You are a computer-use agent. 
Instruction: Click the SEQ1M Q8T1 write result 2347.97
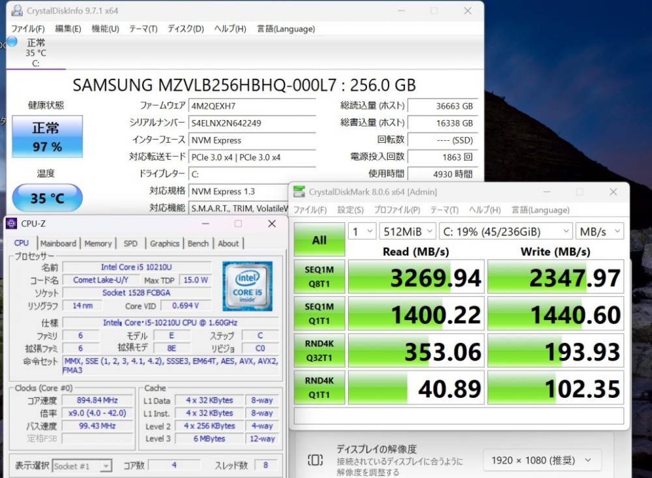click(556, 276)
